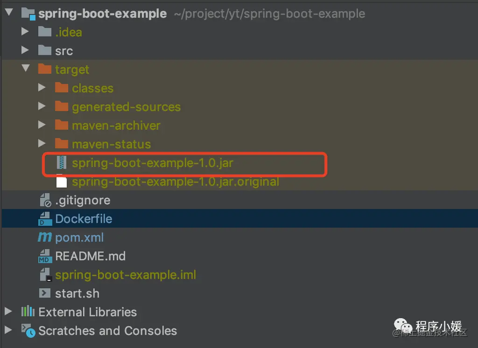Select spring-boot-example-1.0.jar.original file

(x=176, y=181)
